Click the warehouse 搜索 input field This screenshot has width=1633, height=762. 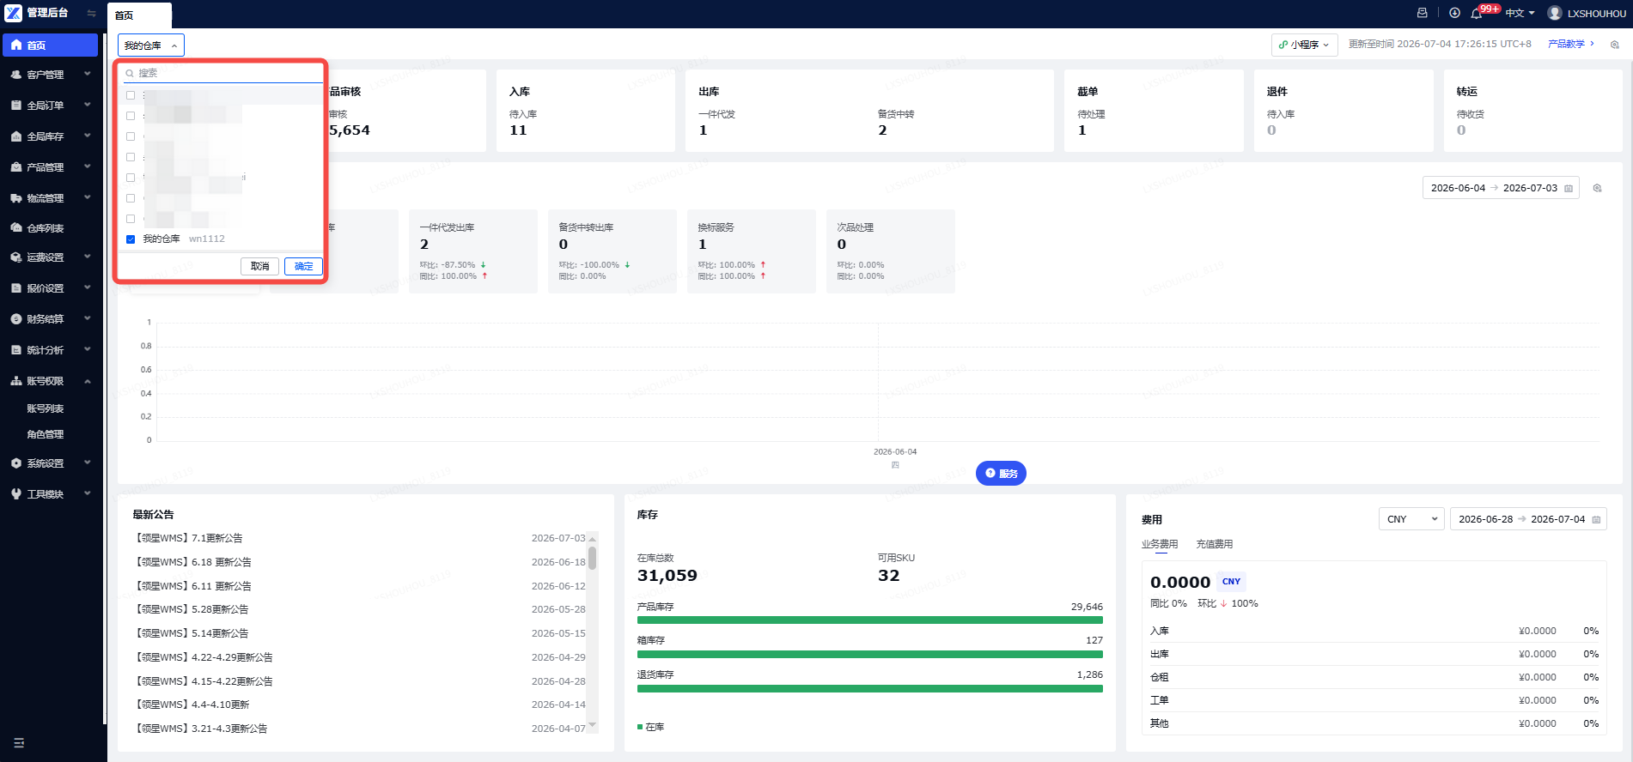coord(223,73)
